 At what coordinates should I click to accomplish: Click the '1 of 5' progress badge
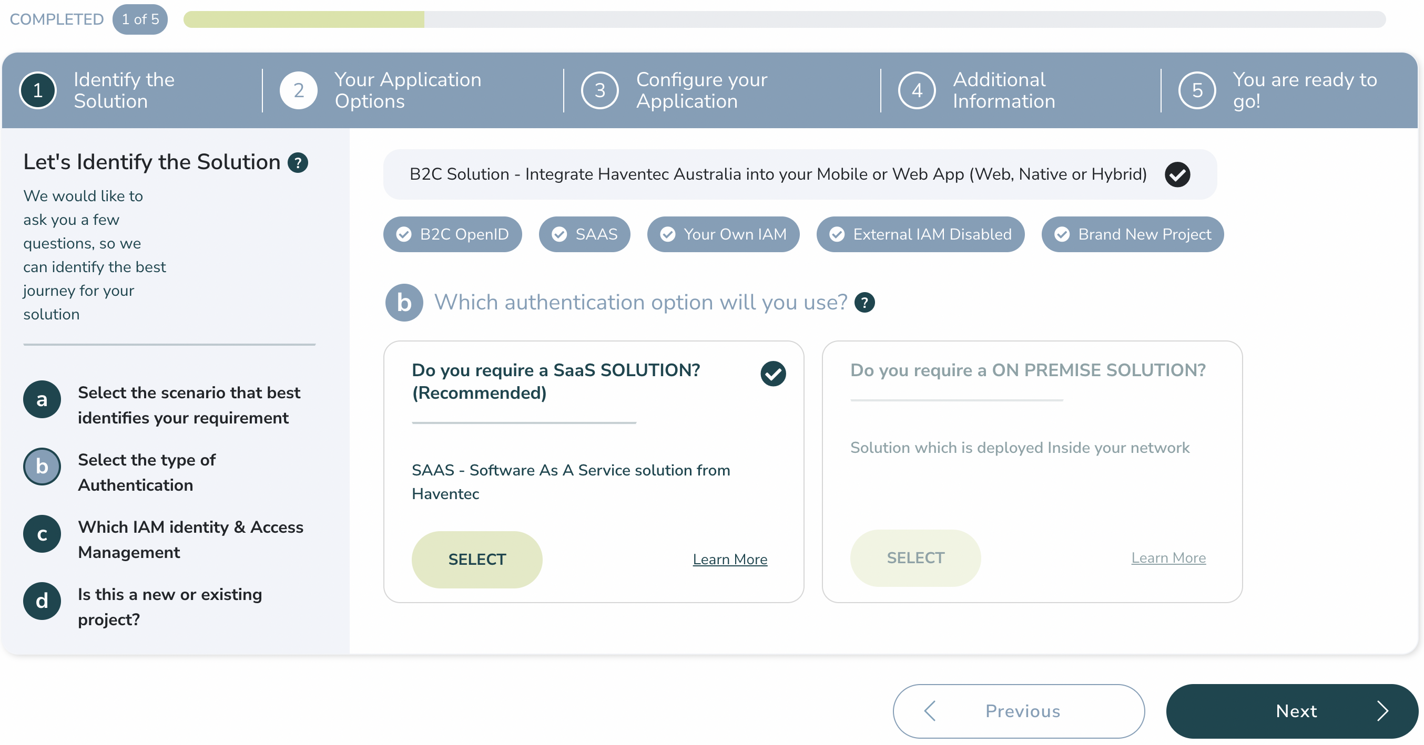point(140,19)
